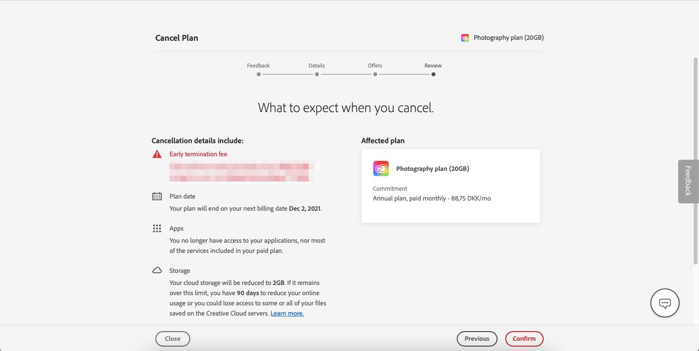Click the blurred early termination fee text

[244, 172]
